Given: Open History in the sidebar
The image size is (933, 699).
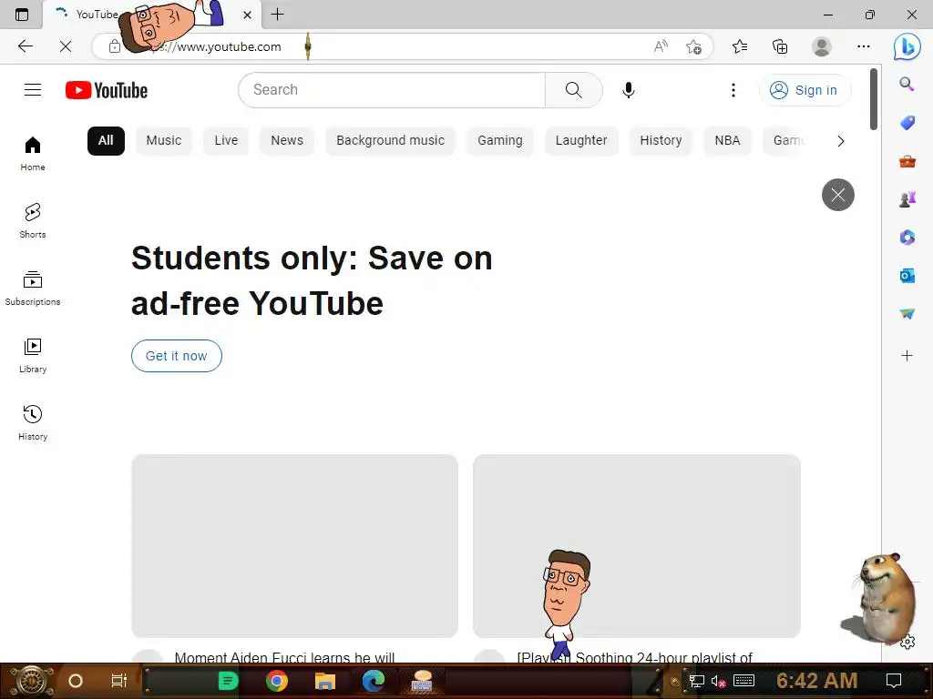Looking at the screenshot, I should (x=33, y=422).
